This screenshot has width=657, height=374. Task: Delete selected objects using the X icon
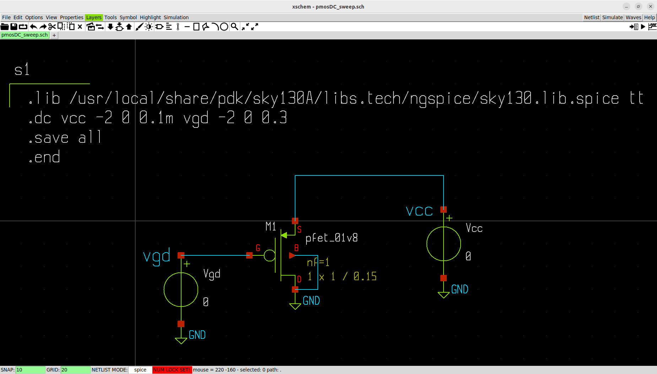80,26
